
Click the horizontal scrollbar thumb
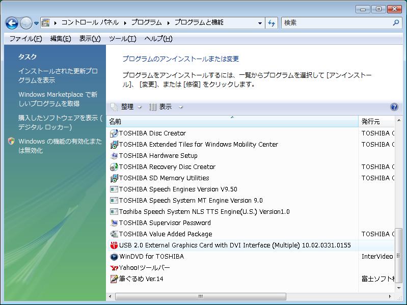click(x=200, y=296)
